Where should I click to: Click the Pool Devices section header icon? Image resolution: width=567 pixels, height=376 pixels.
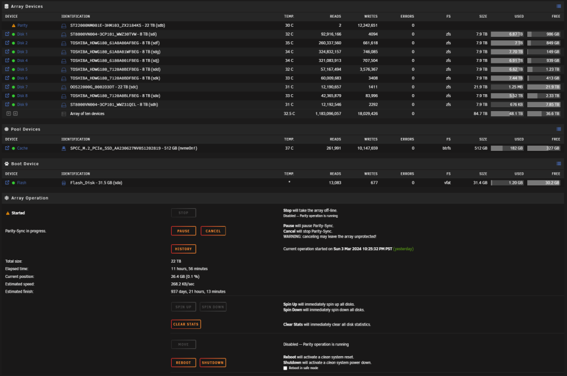[x=6, y=129]
